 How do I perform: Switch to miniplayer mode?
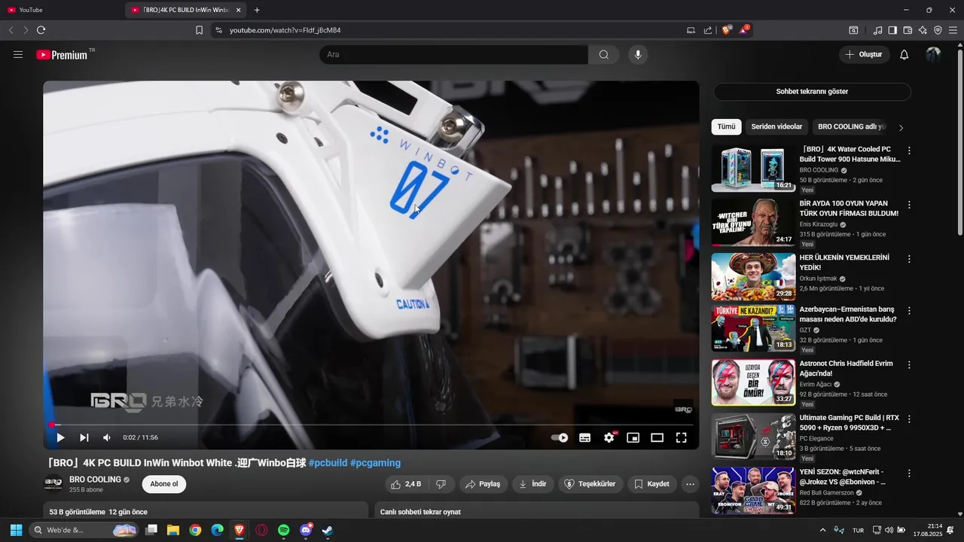click(x=633, y=437)
